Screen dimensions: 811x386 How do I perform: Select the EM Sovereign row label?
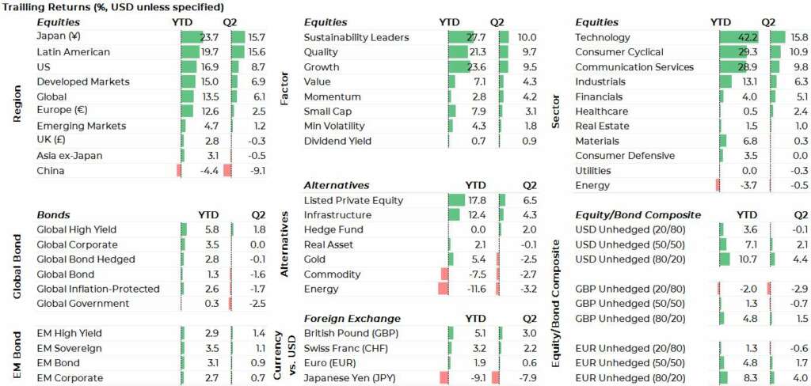click(67, 347)
